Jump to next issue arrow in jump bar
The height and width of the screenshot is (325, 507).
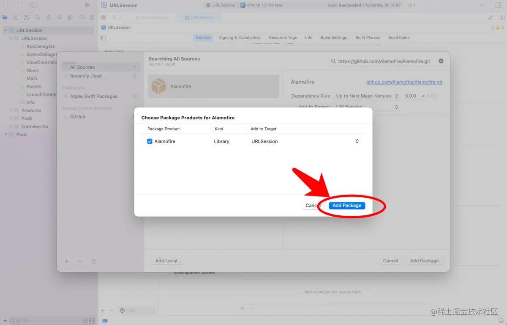pos(504,28)
